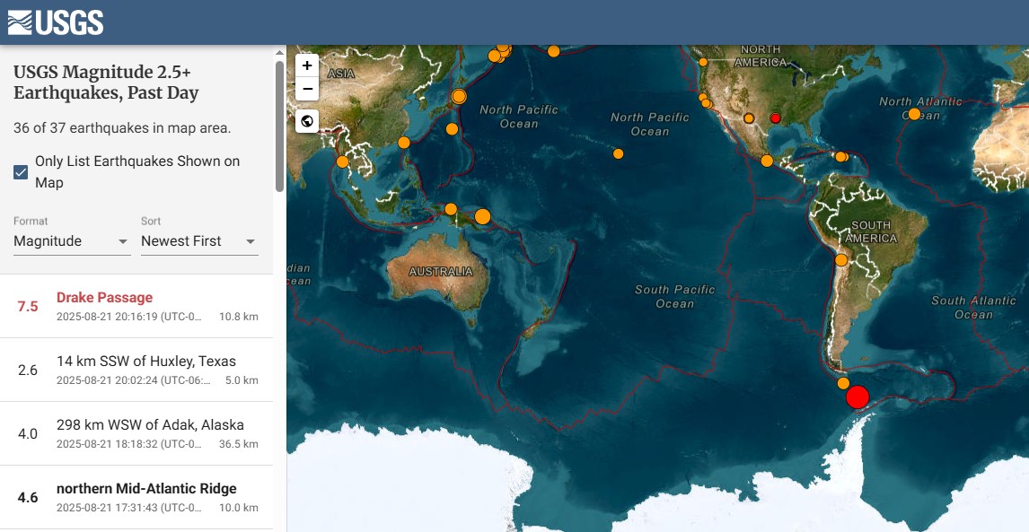Zoom out the map with minus button
Viewport: 1029px width, 532px height.
307,89
